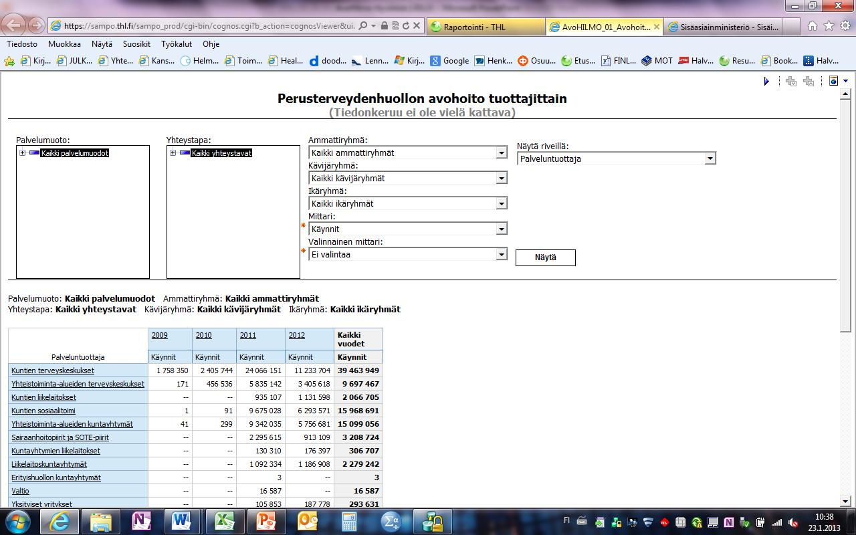856x535 pixels.
Task: Open the Ohje menu
Action: pos(211,44)
